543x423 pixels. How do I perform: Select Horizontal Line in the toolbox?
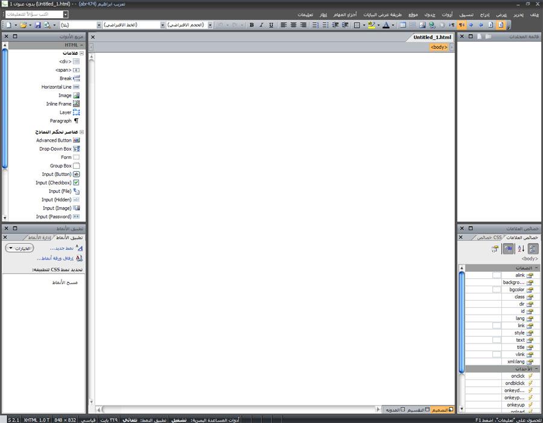click(56, 87)
